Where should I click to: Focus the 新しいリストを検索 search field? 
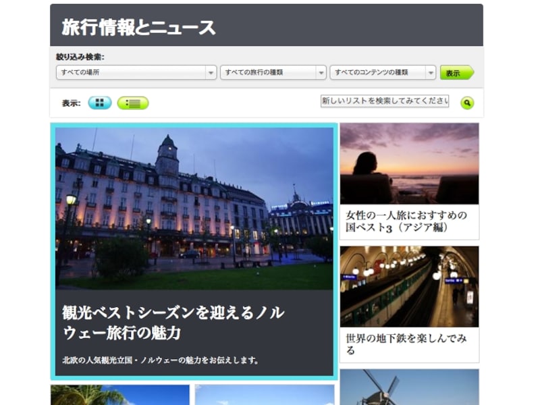pyautogui.click(x=385, y=101)
